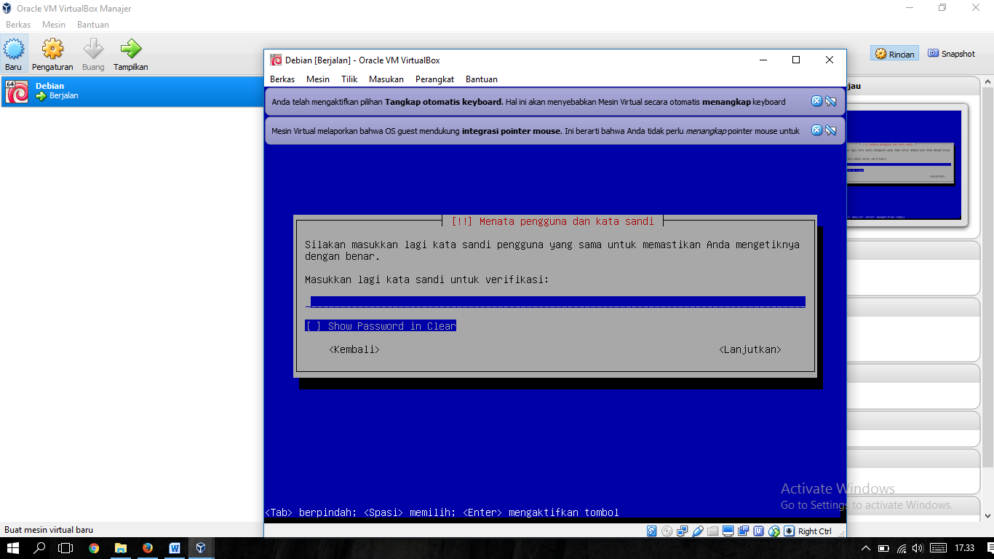
Task: Open the Perangkat menu
Action: (x=433, y=79)
